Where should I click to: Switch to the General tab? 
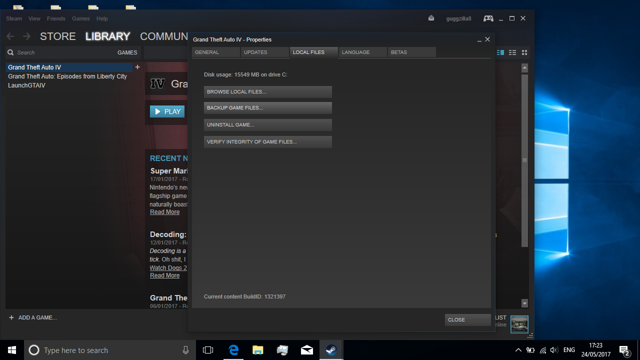point(216,52)
